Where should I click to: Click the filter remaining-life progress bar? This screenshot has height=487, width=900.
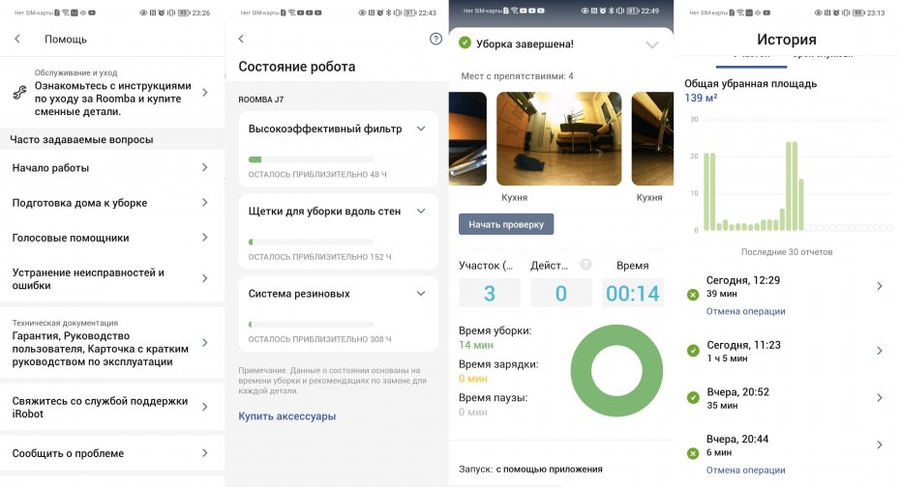click(x=311, y=159)
